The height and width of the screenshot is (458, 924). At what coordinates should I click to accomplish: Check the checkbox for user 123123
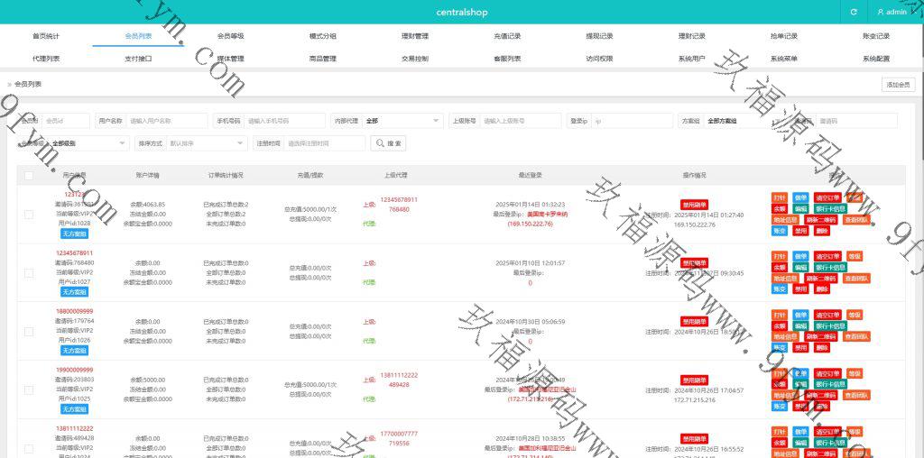29,215
